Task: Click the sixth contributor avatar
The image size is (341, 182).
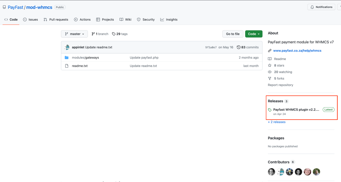Action: pyautogui.click(x=316, y=172)
